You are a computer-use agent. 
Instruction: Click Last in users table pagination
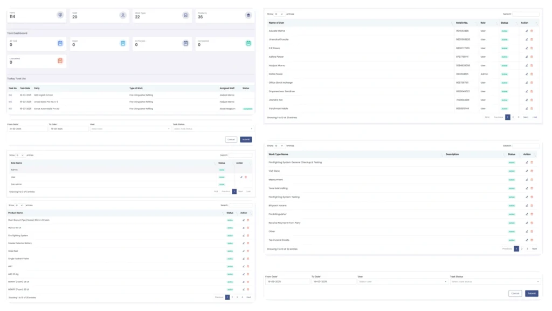click(x=535, y=117)
